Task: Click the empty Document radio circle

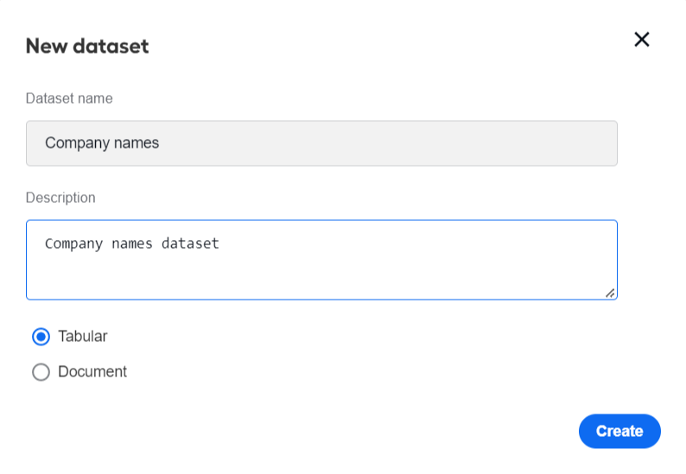Action: pyautogui.click(x=41, y=372)
